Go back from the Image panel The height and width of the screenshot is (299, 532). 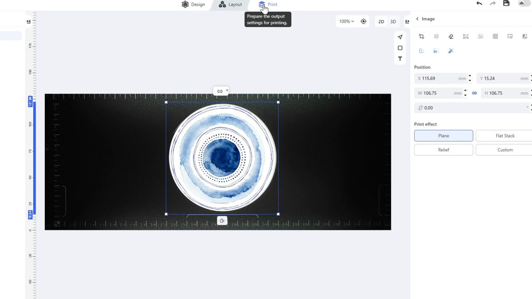(x=417, y=19)
